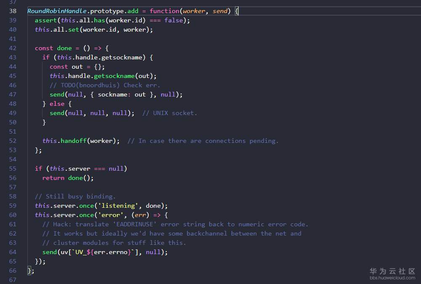Click the "handoff" method on line 52
The image size is (421, 284).
click(74, 141)
